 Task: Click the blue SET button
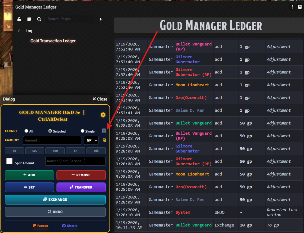pos(29,187)
